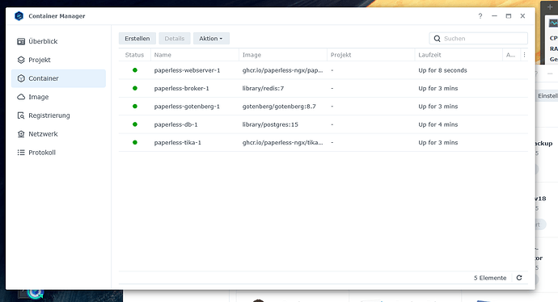Click the Image cloud icon
The image size is (558, 302).
[21, 97]
